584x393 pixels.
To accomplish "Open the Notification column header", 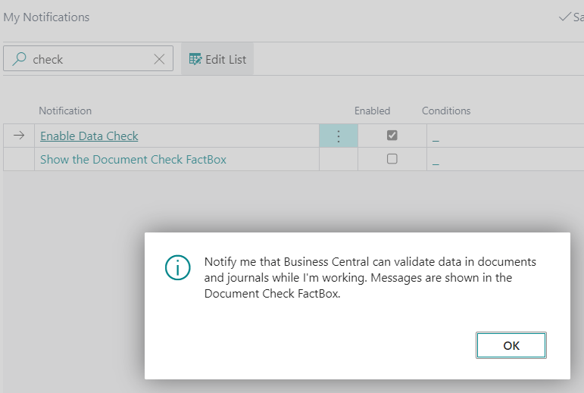I will pyautogui.click(x=65, y=111).
